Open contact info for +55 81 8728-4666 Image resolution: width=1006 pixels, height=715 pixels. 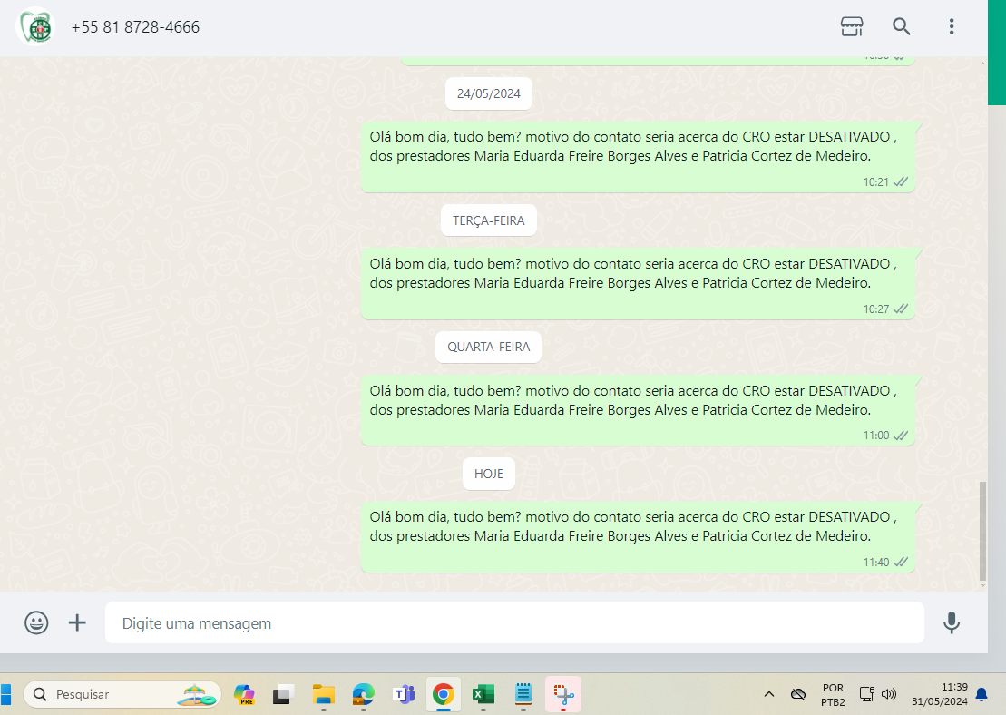(135, 27)
